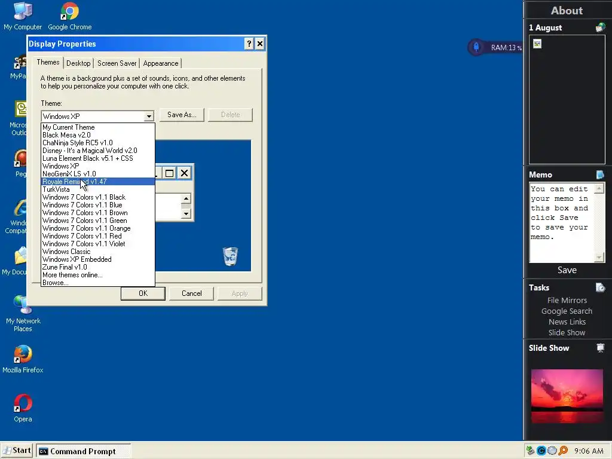Click the Display Properties help button
The image size is (612, 459).
click(249, 44)
